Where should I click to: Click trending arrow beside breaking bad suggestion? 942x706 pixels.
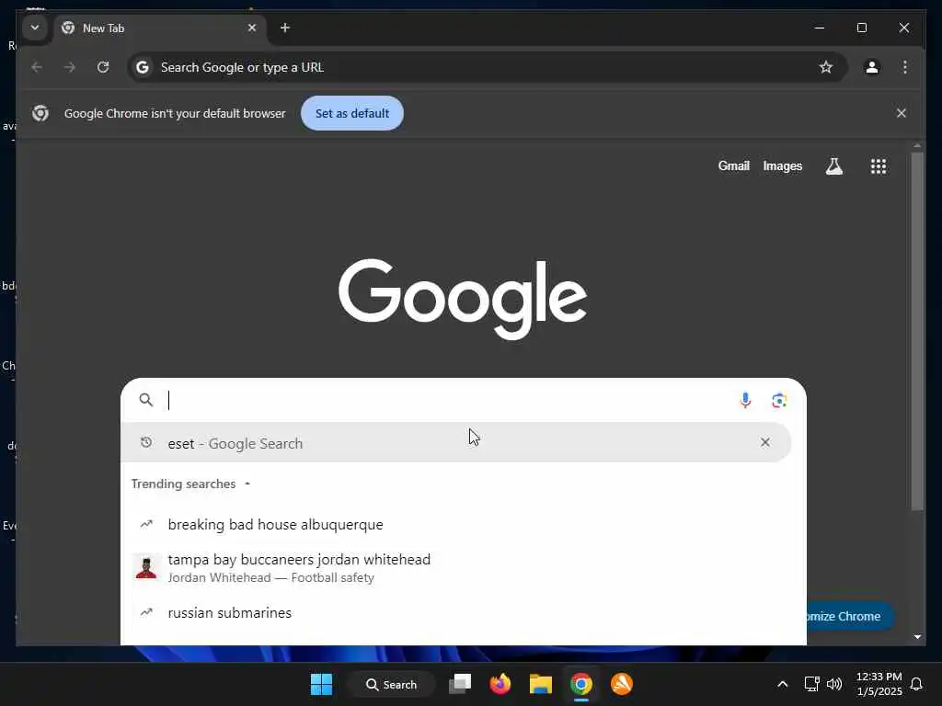coord(146,524)
